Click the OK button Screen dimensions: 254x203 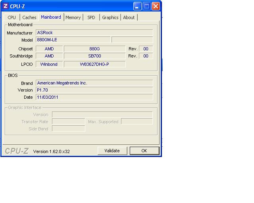[x=144, y=151]
